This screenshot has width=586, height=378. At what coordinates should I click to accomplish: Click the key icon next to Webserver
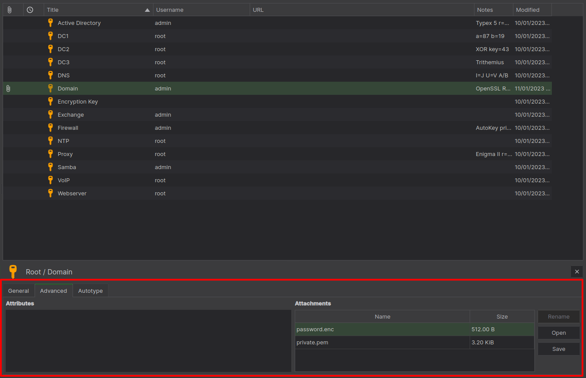tap(50, 193)
